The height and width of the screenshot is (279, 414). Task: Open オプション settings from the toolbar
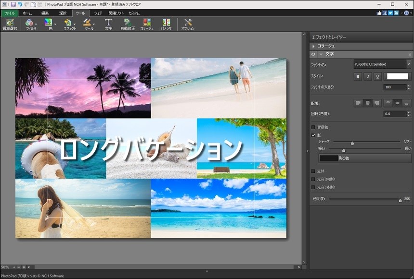point(188,24)
